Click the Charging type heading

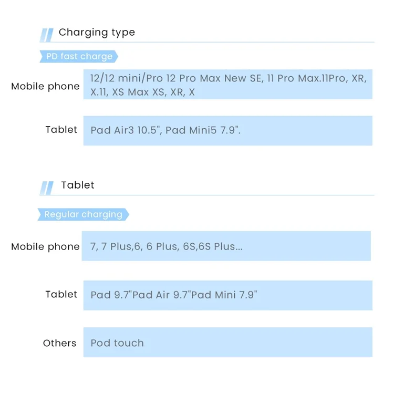pyautogui.click(x=97, y=32)
